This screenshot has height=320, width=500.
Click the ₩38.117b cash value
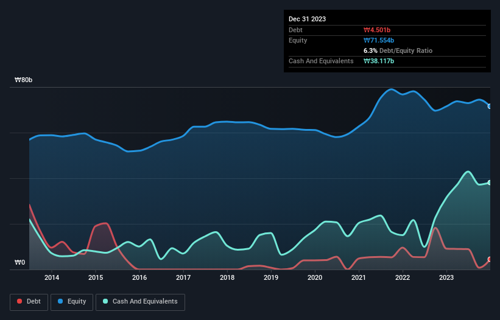(379, 61)
